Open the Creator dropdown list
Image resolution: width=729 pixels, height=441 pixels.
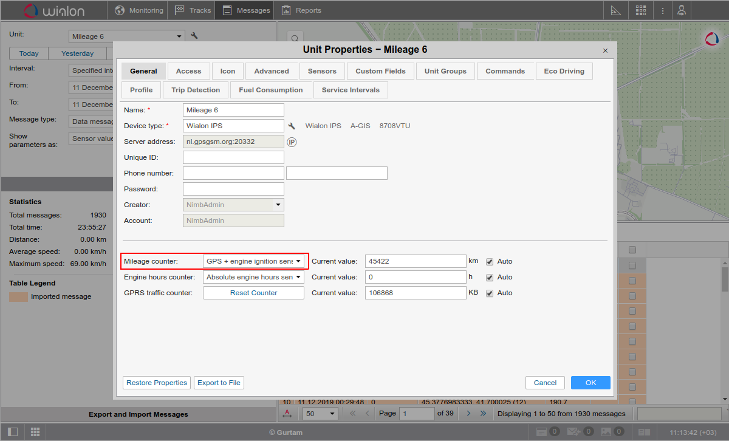pyautogui.click(x=233, y=205)
